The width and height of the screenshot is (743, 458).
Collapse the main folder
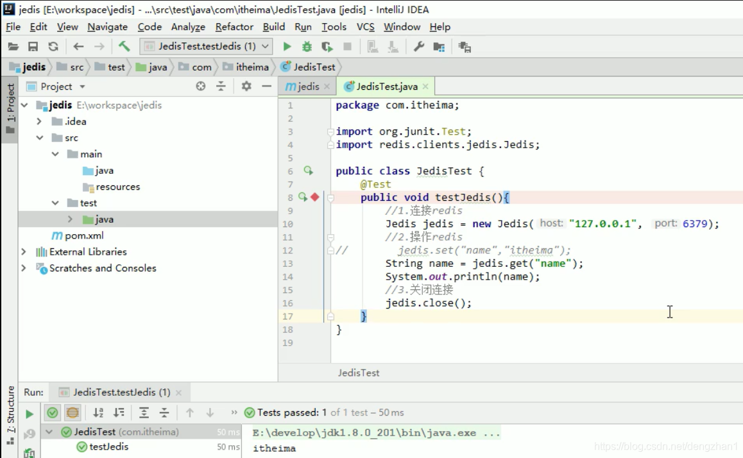55,154
